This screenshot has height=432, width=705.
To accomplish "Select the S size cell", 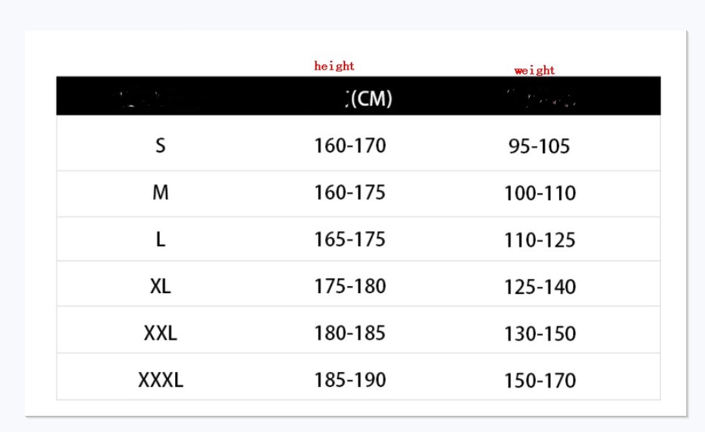I will (x=160, y=145).
